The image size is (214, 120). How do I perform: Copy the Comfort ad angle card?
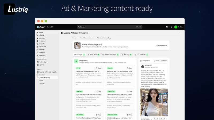tap(98, 91)
